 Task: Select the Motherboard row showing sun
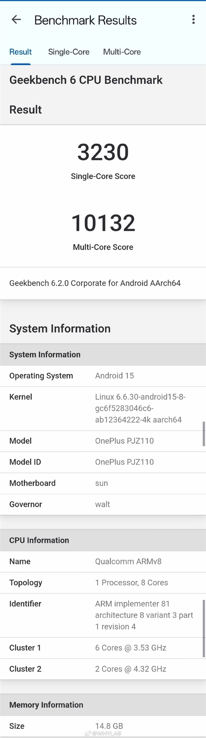click(x=103, y=483)
